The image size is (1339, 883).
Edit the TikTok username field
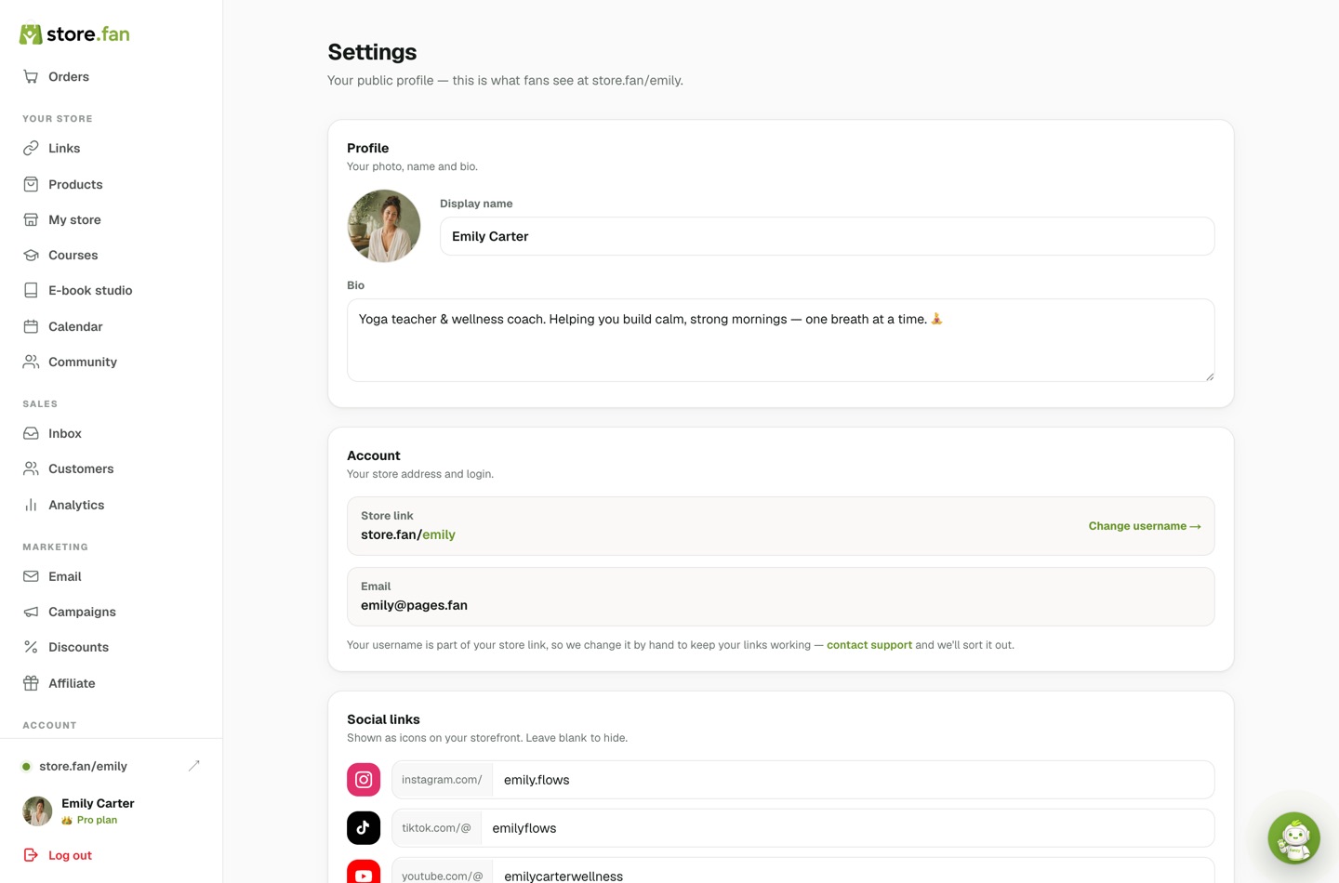point(847,827)
